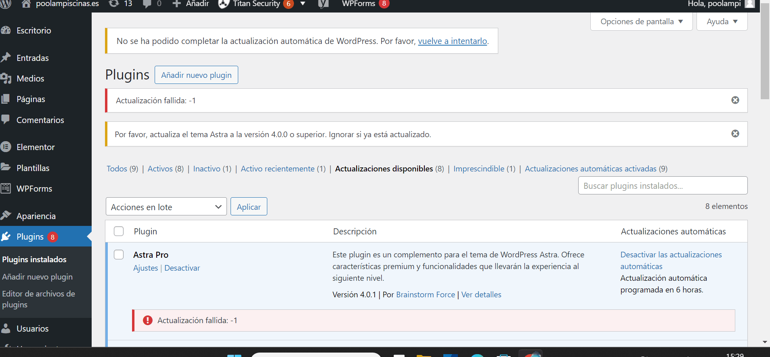770x357 pixels.
Task: Open the Comentarios menu item
Action: click(x=40, y=120)
